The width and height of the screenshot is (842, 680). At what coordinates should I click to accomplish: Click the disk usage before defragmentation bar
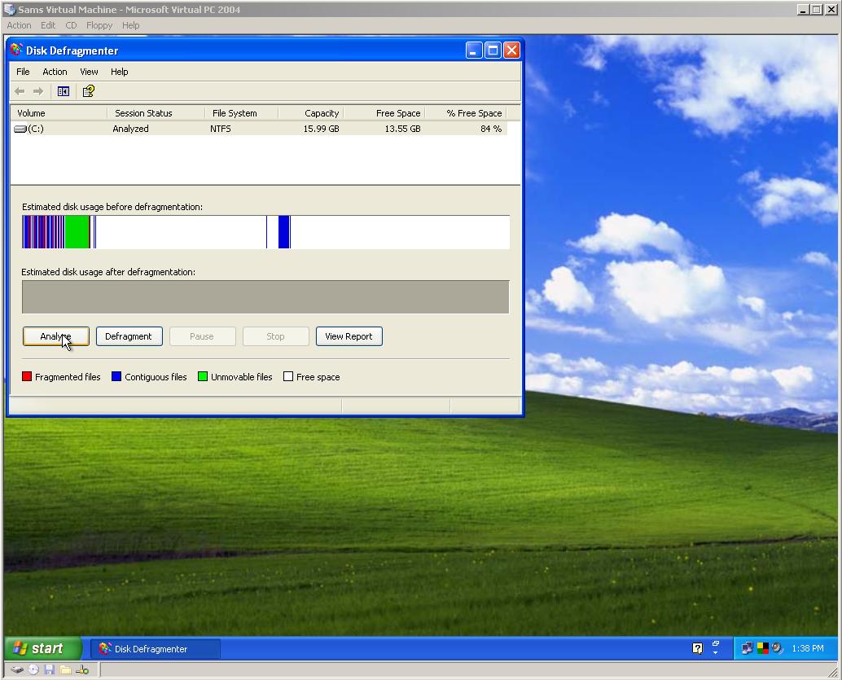265,232
